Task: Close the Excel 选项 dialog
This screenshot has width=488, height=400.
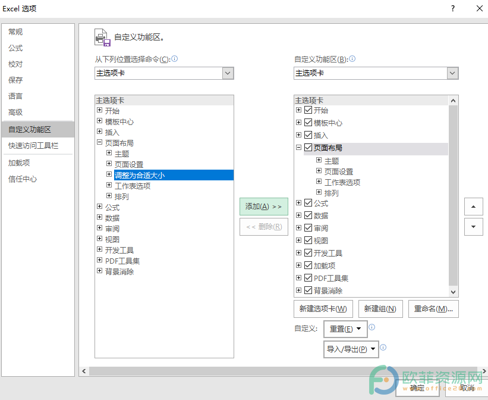Action: (x=480, y=8)
